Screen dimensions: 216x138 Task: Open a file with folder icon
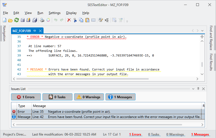tap(10, 20)
